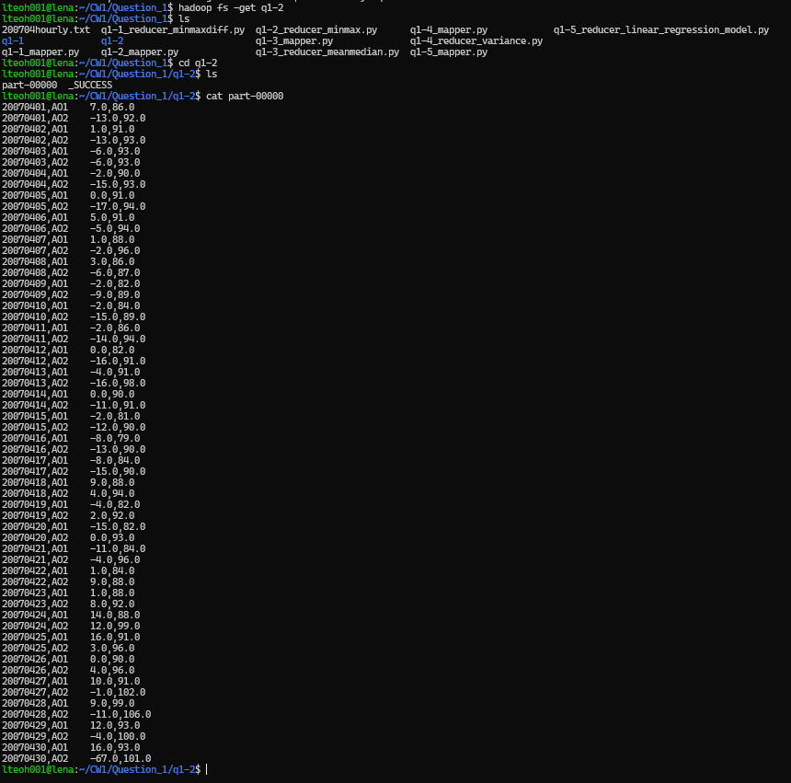791x783 pixels.
Task: Click the row 20070406,A01 5.0,91.0
Action: (x=68, y=217)
